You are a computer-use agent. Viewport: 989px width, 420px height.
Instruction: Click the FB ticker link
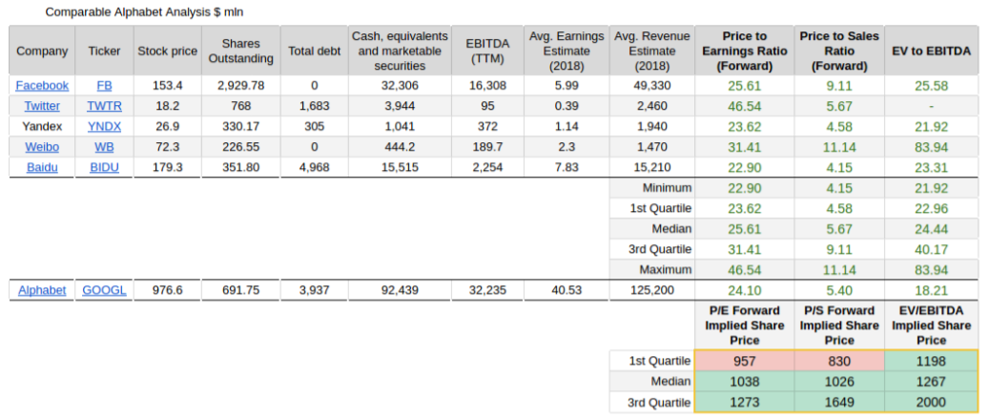coord(104,85)
